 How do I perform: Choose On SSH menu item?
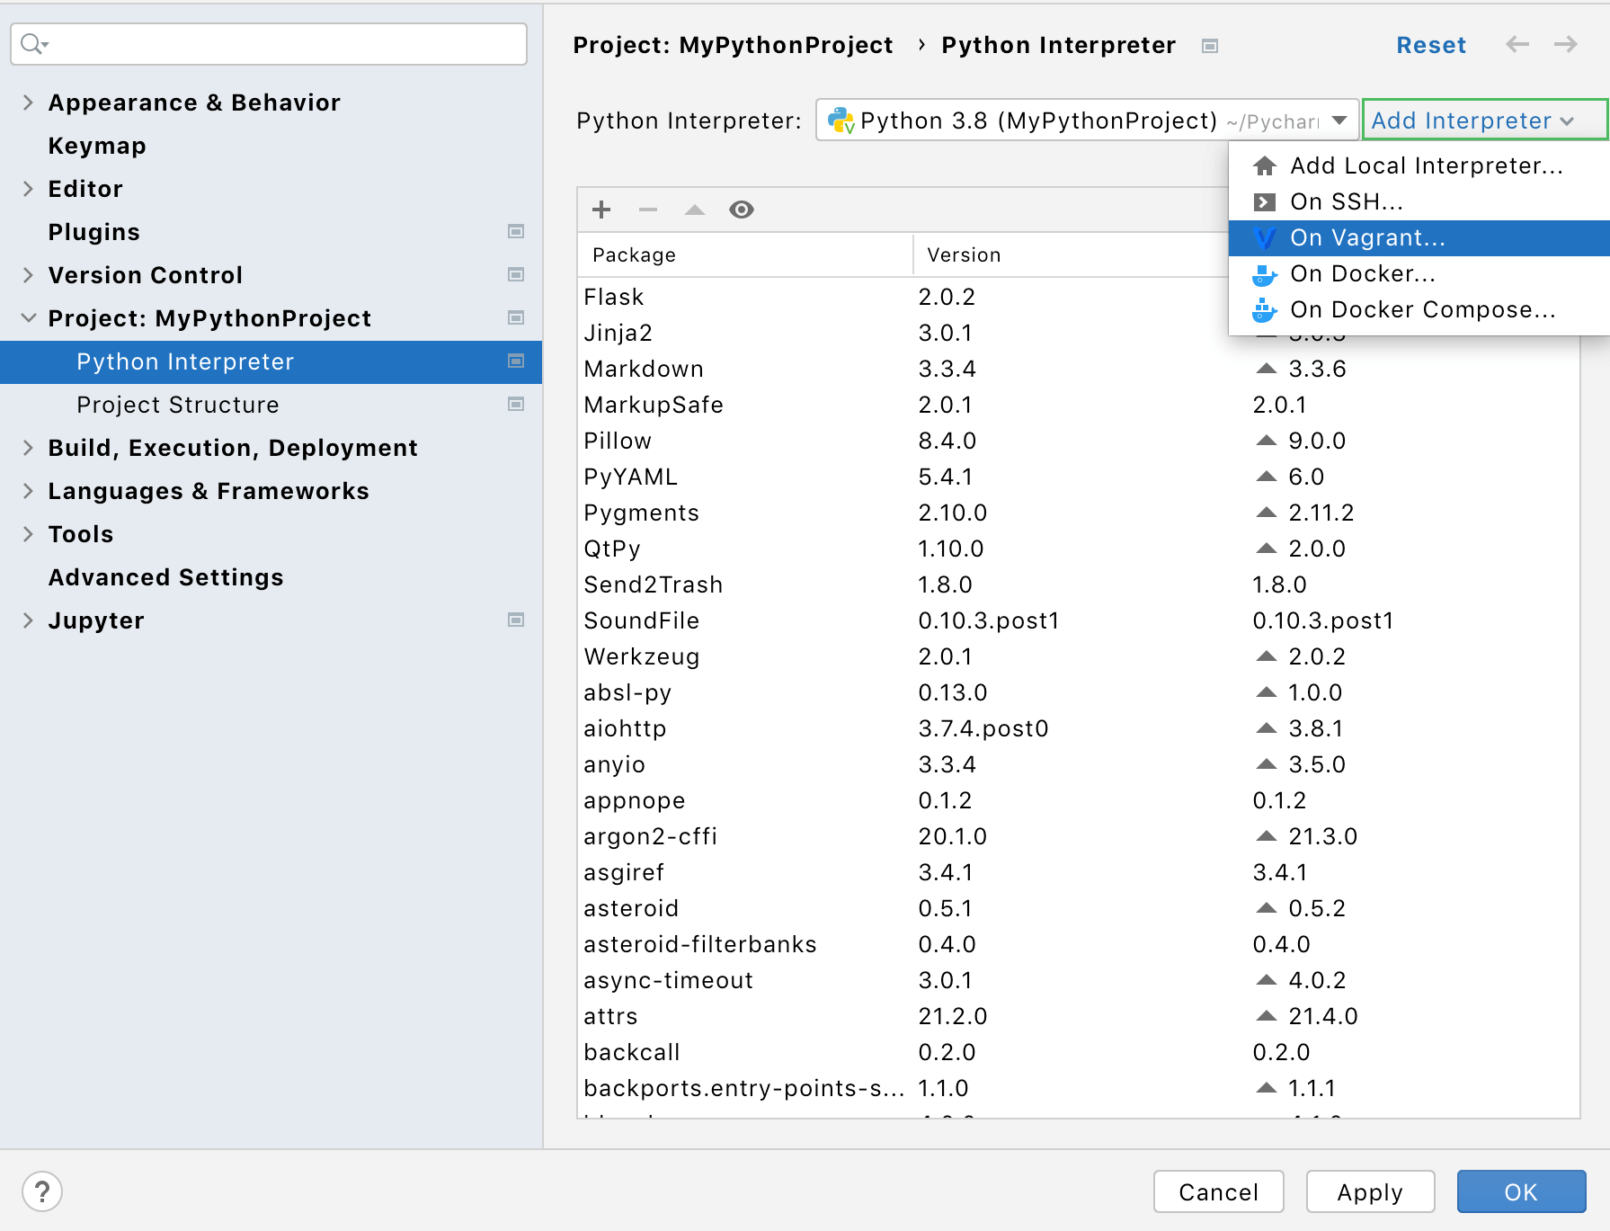click(1419, 201)
